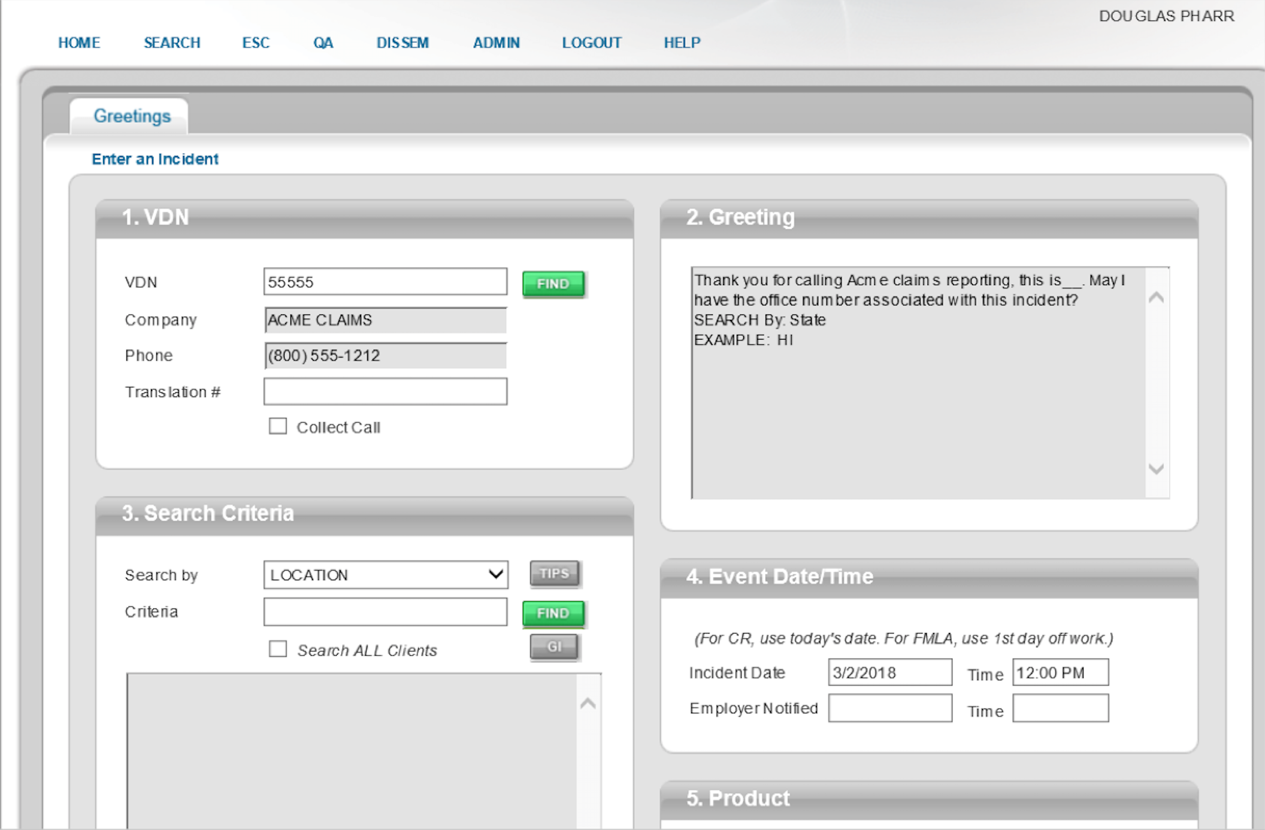
Task: Check the Search ALL Clients box
Action: (277, 649)
